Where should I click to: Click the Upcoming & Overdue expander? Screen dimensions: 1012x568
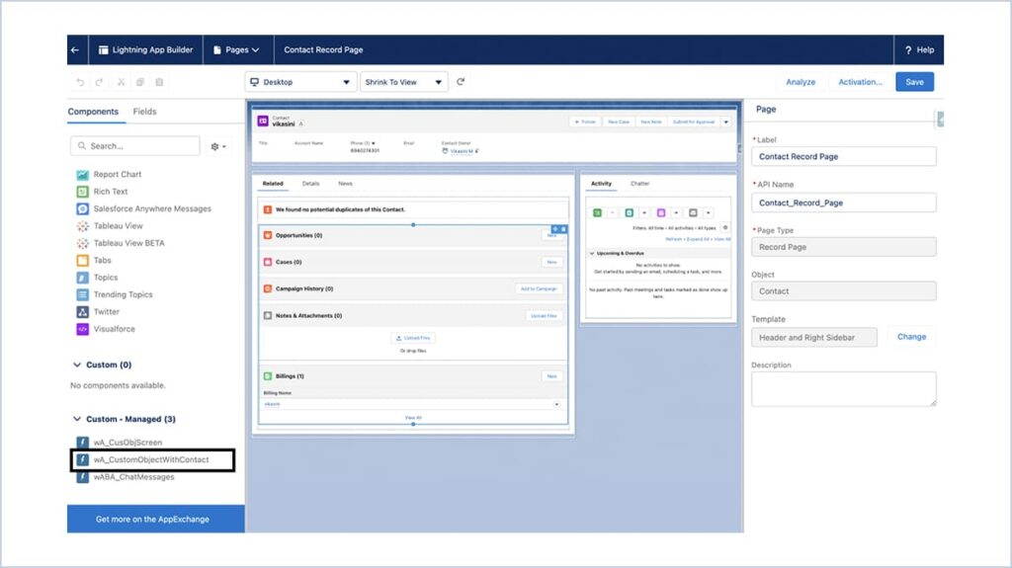tap(592, 254)
